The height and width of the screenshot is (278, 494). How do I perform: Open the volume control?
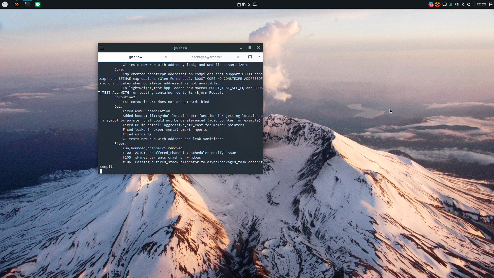click(456, 4)
